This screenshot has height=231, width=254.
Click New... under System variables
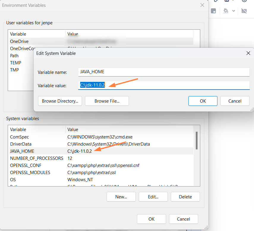tap(121, 197)
